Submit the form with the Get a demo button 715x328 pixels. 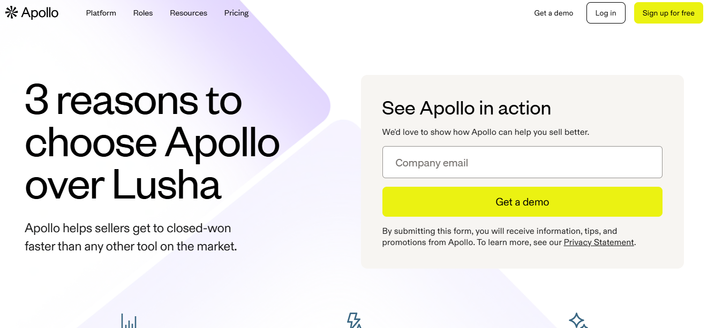[522, 202]
